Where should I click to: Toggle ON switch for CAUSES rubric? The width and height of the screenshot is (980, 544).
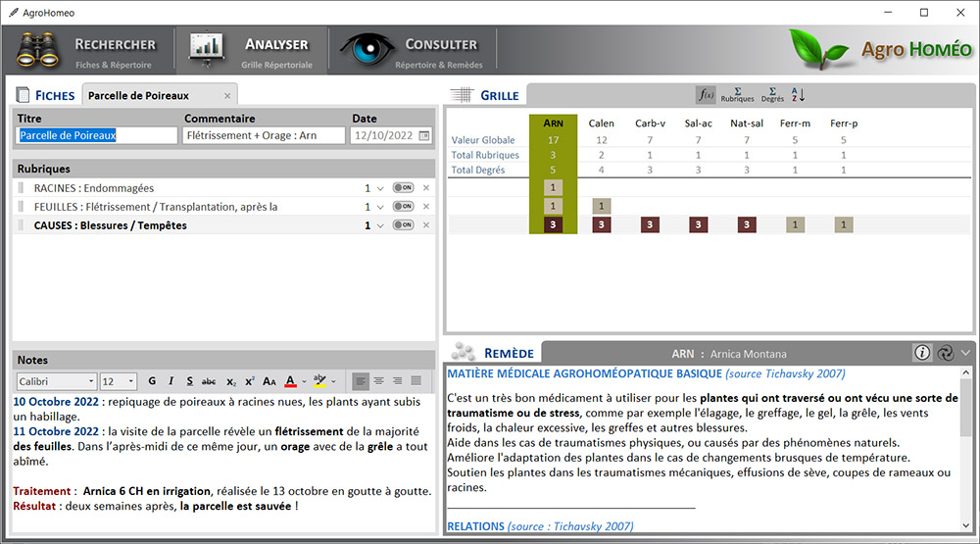pyautogui.click(x=403, y=225)
